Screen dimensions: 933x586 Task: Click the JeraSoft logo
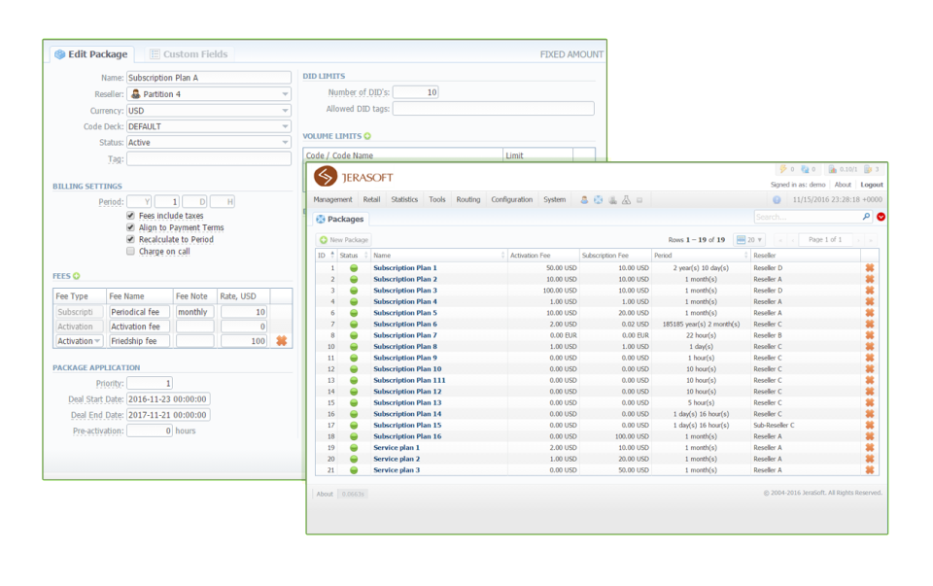tap(354, 177)
